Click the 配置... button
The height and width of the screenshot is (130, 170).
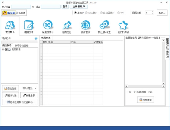pyautogui.click(x=162, y=13)
